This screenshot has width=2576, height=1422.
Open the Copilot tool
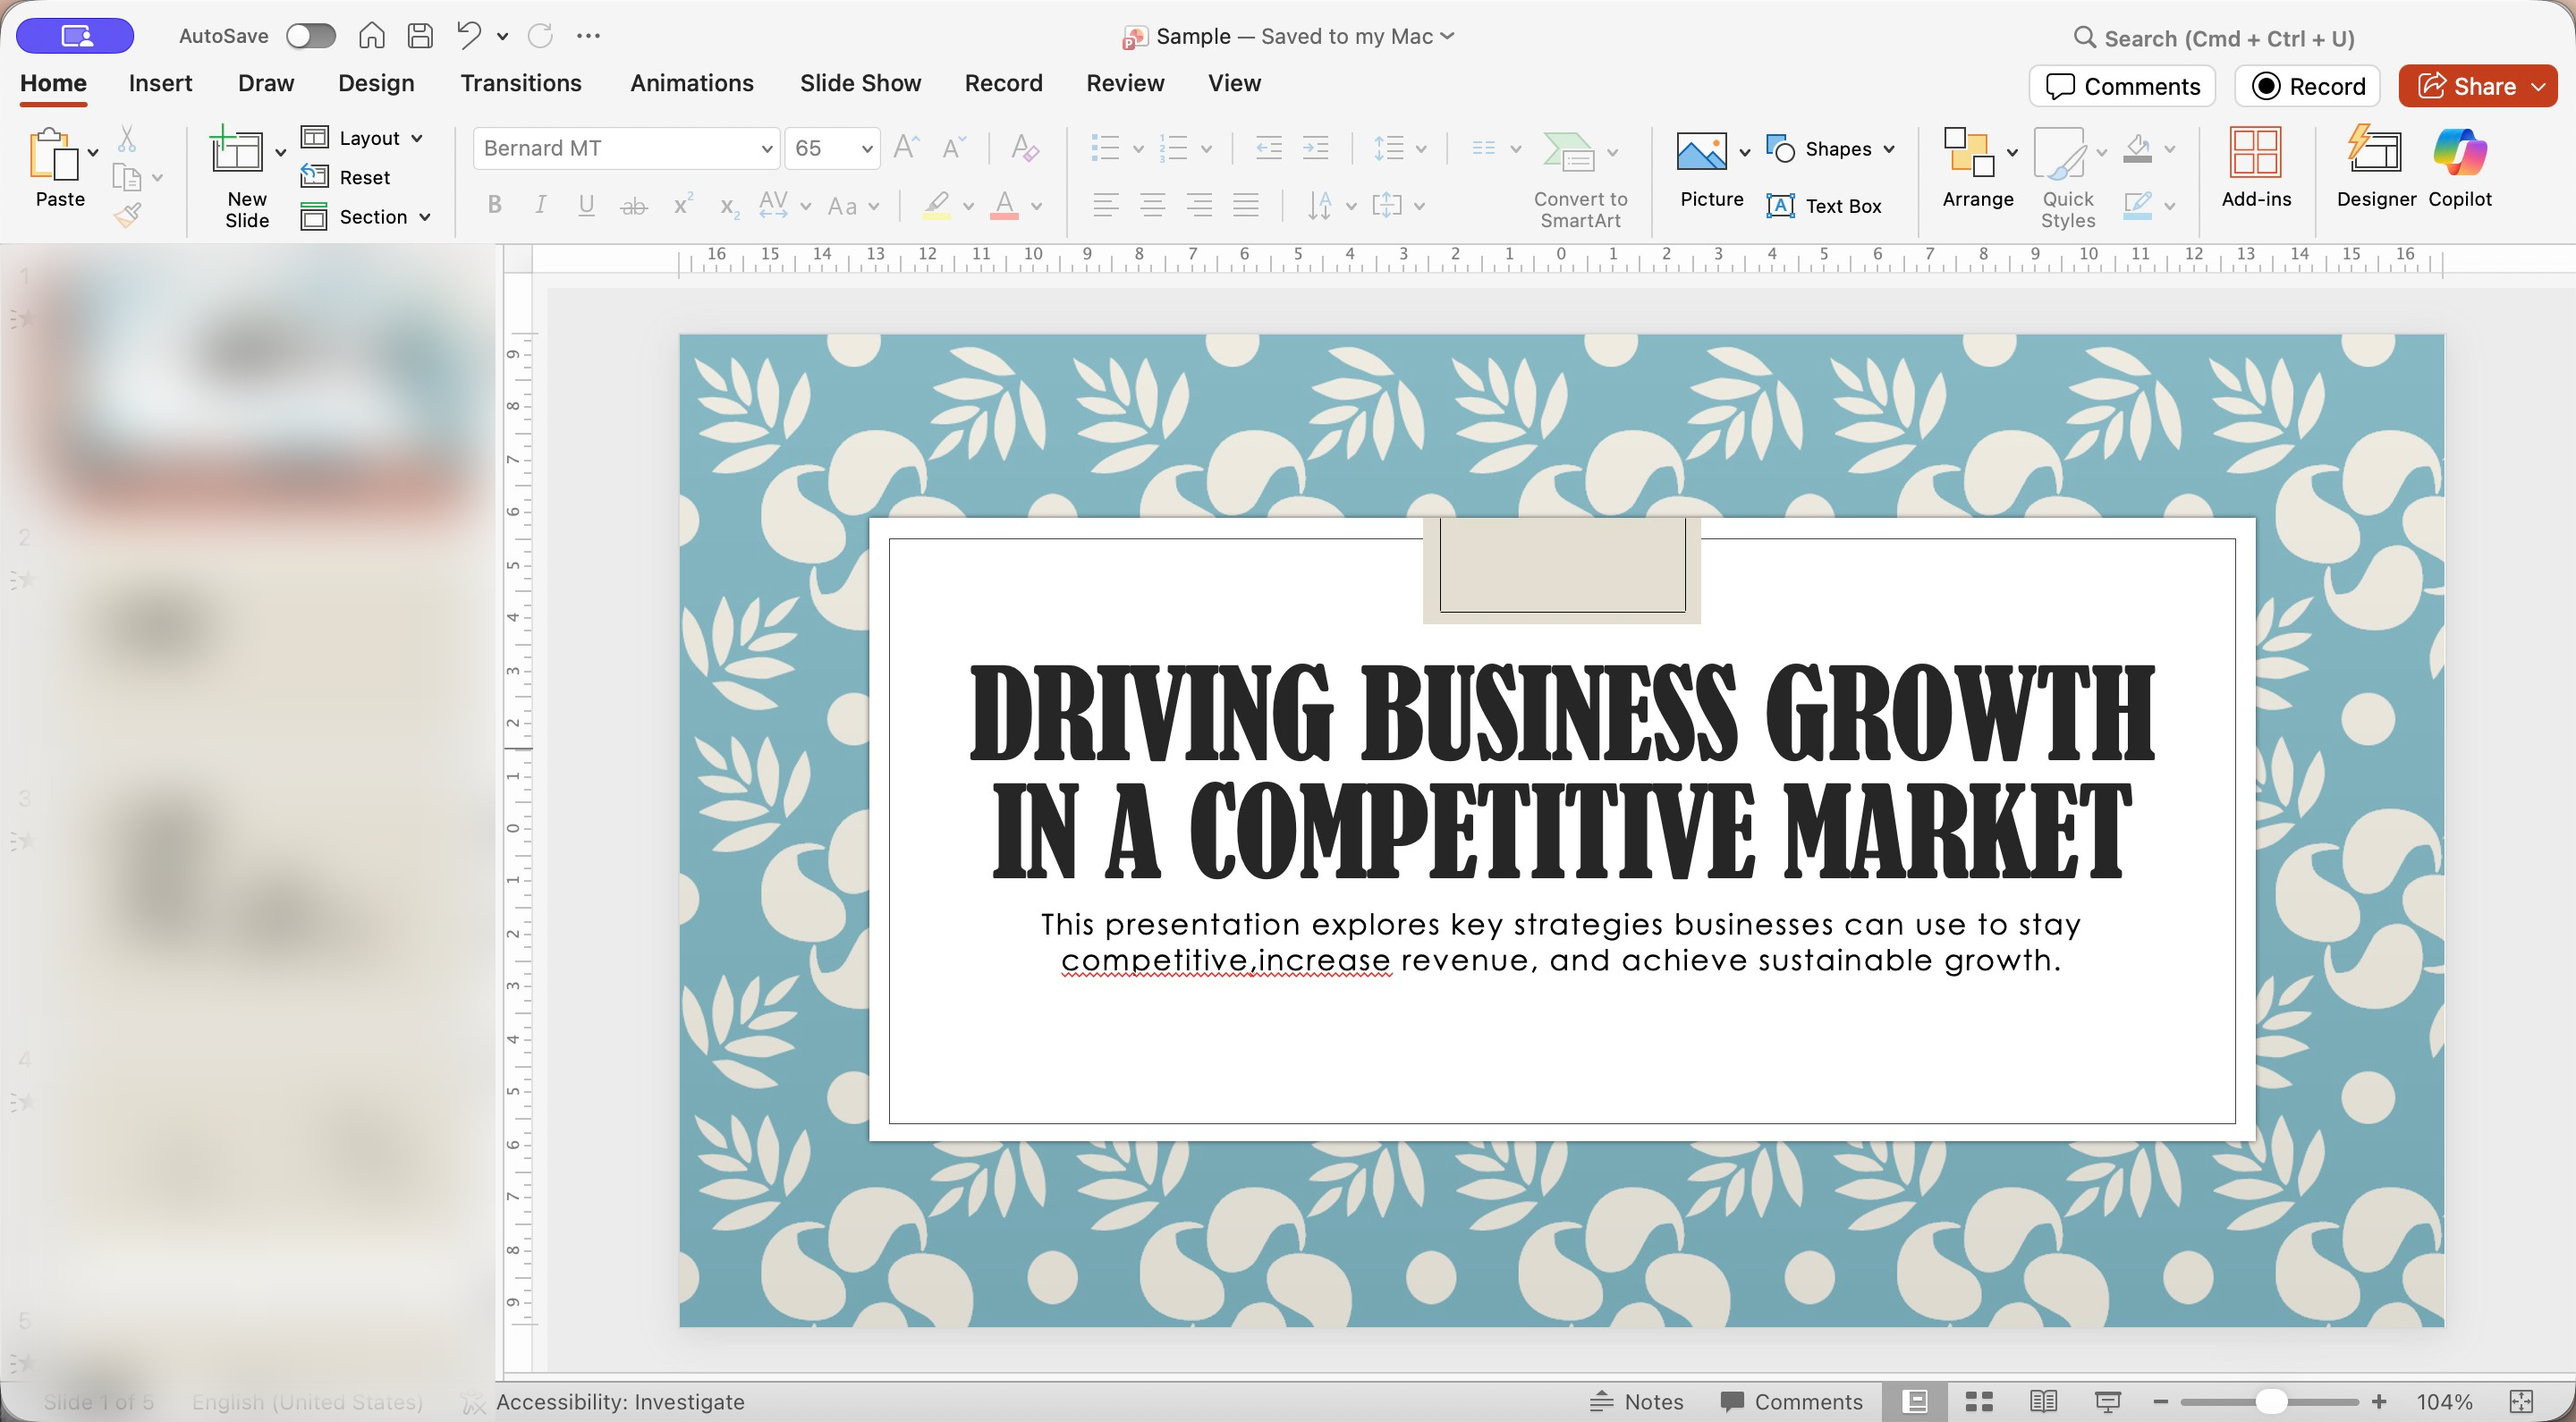pyautogui.click(x=2459, y=154)
